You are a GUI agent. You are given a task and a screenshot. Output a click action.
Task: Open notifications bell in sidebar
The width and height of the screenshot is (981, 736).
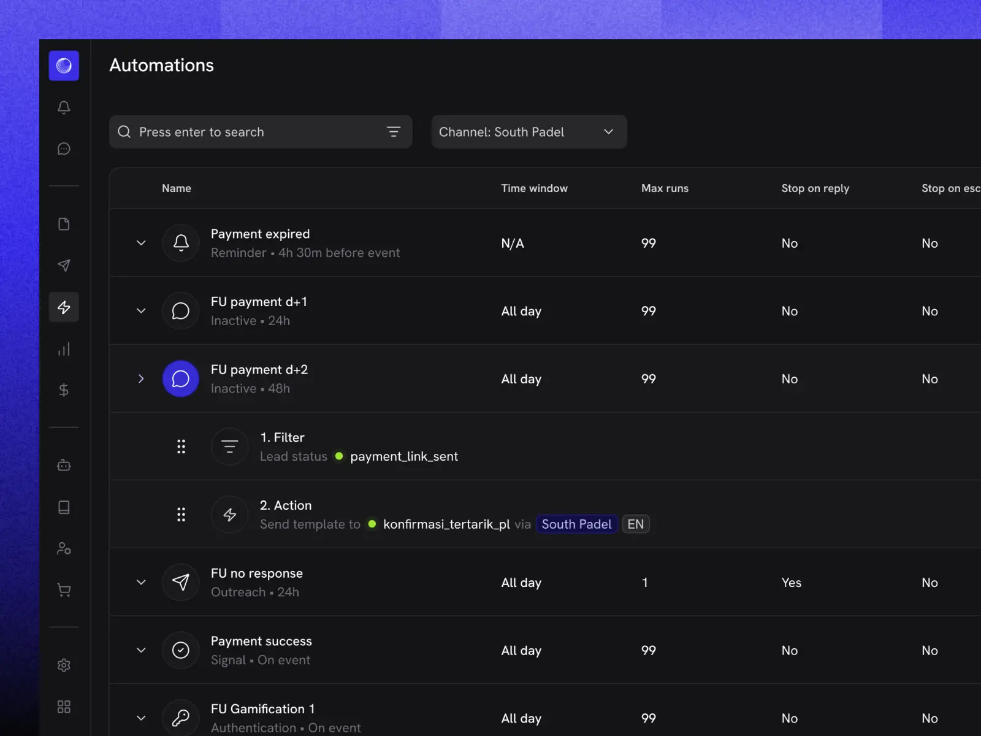click(x=64, y=107)
